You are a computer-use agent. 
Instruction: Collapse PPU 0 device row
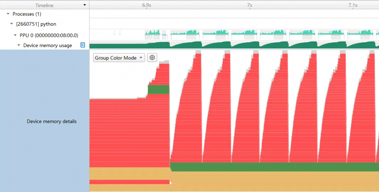coord(15,35)
